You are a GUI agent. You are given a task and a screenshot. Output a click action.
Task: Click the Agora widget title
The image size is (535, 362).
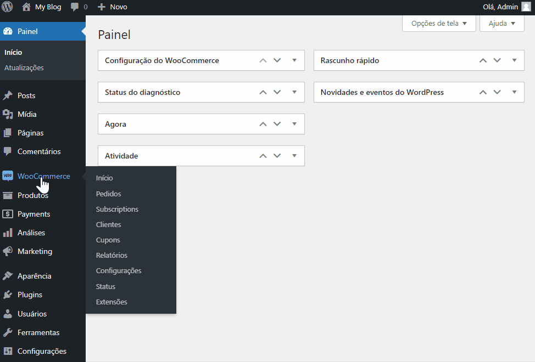click(115, 125)
